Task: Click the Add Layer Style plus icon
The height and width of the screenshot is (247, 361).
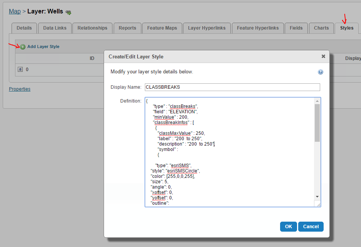Action: 23,47
